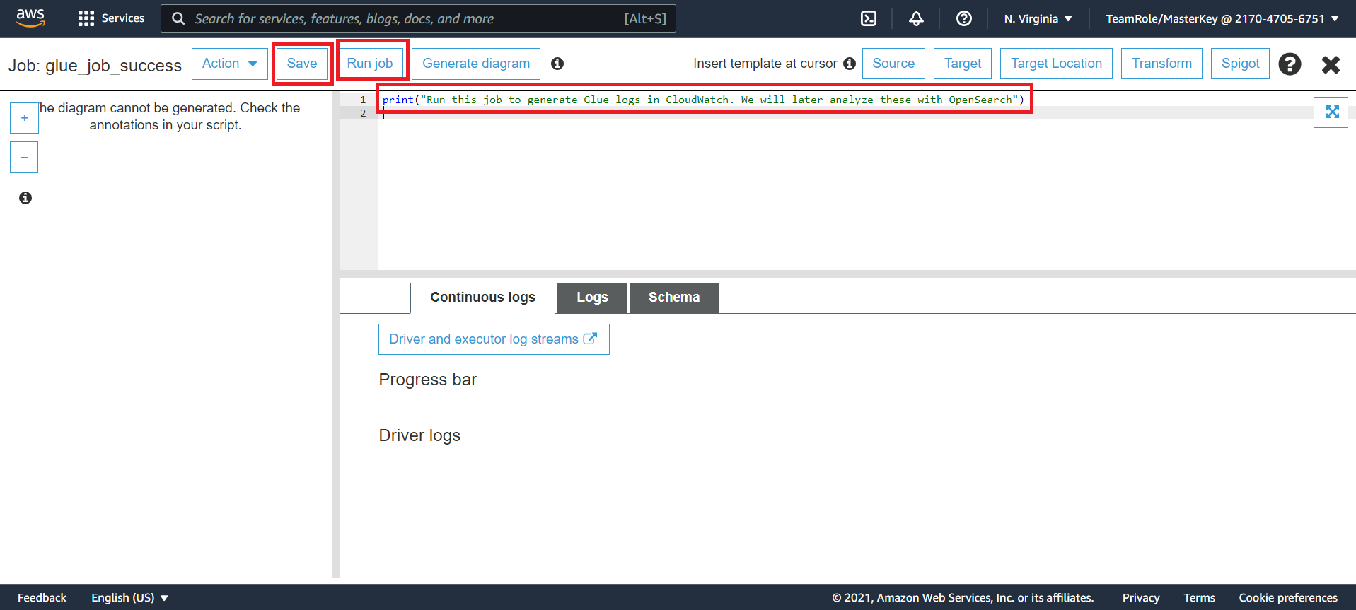This screenshot has height=610, width=1356.
Task: Click the print statement on line 1
Action: pos(703,100)
